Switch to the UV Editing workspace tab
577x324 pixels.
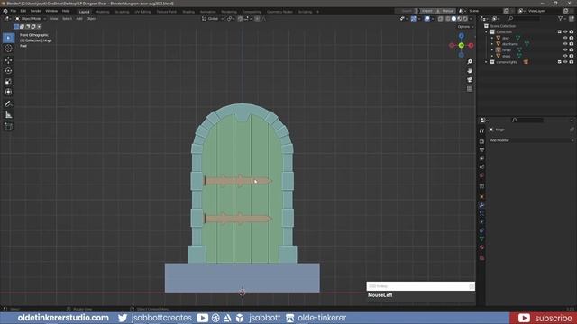(142, 12)
